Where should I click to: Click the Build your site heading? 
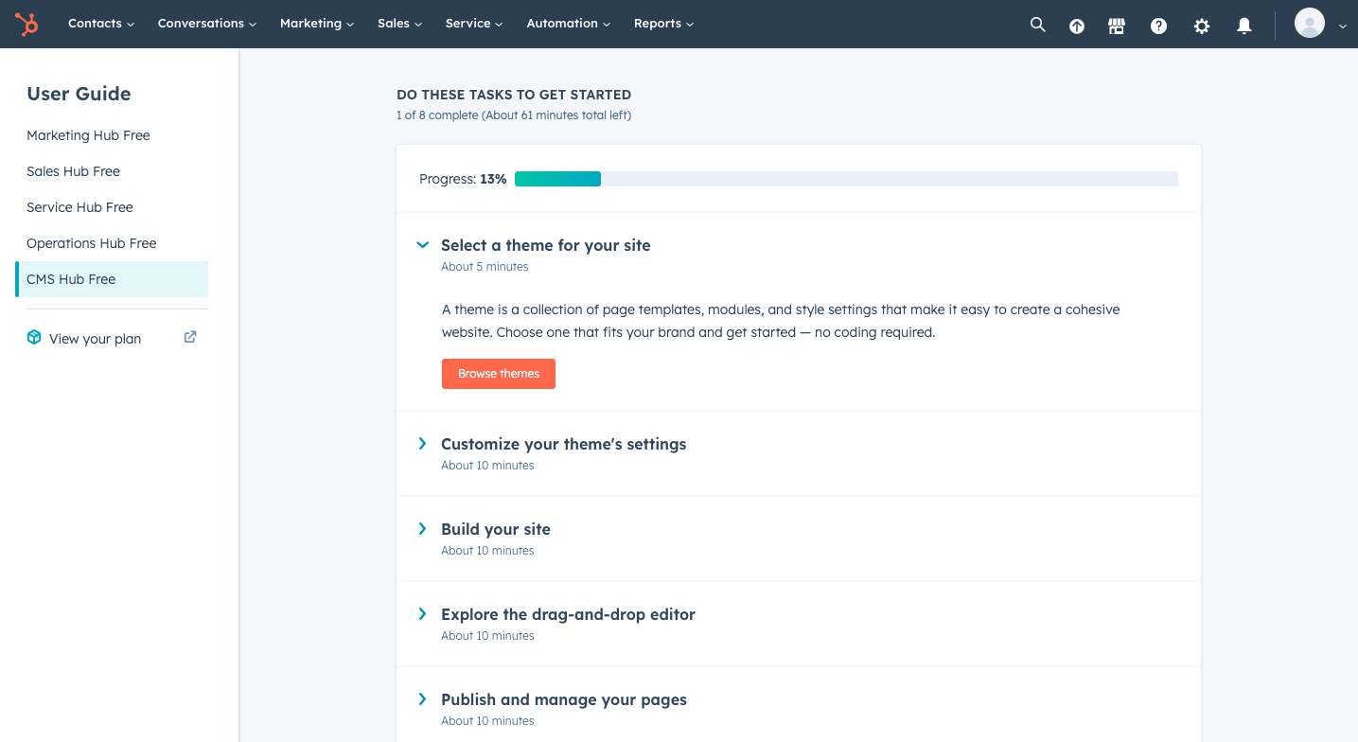(496, 529)
